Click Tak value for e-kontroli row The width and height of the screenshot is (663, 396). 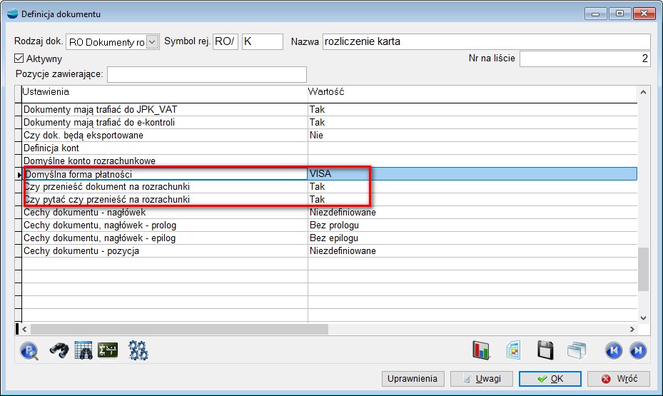point(472,122)
